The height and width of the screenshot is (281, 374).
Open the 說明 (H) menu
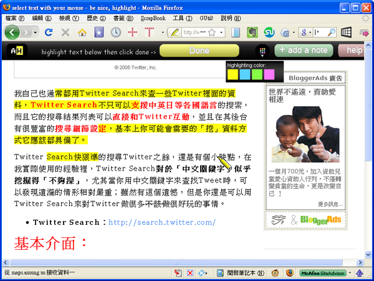point(231,18)
